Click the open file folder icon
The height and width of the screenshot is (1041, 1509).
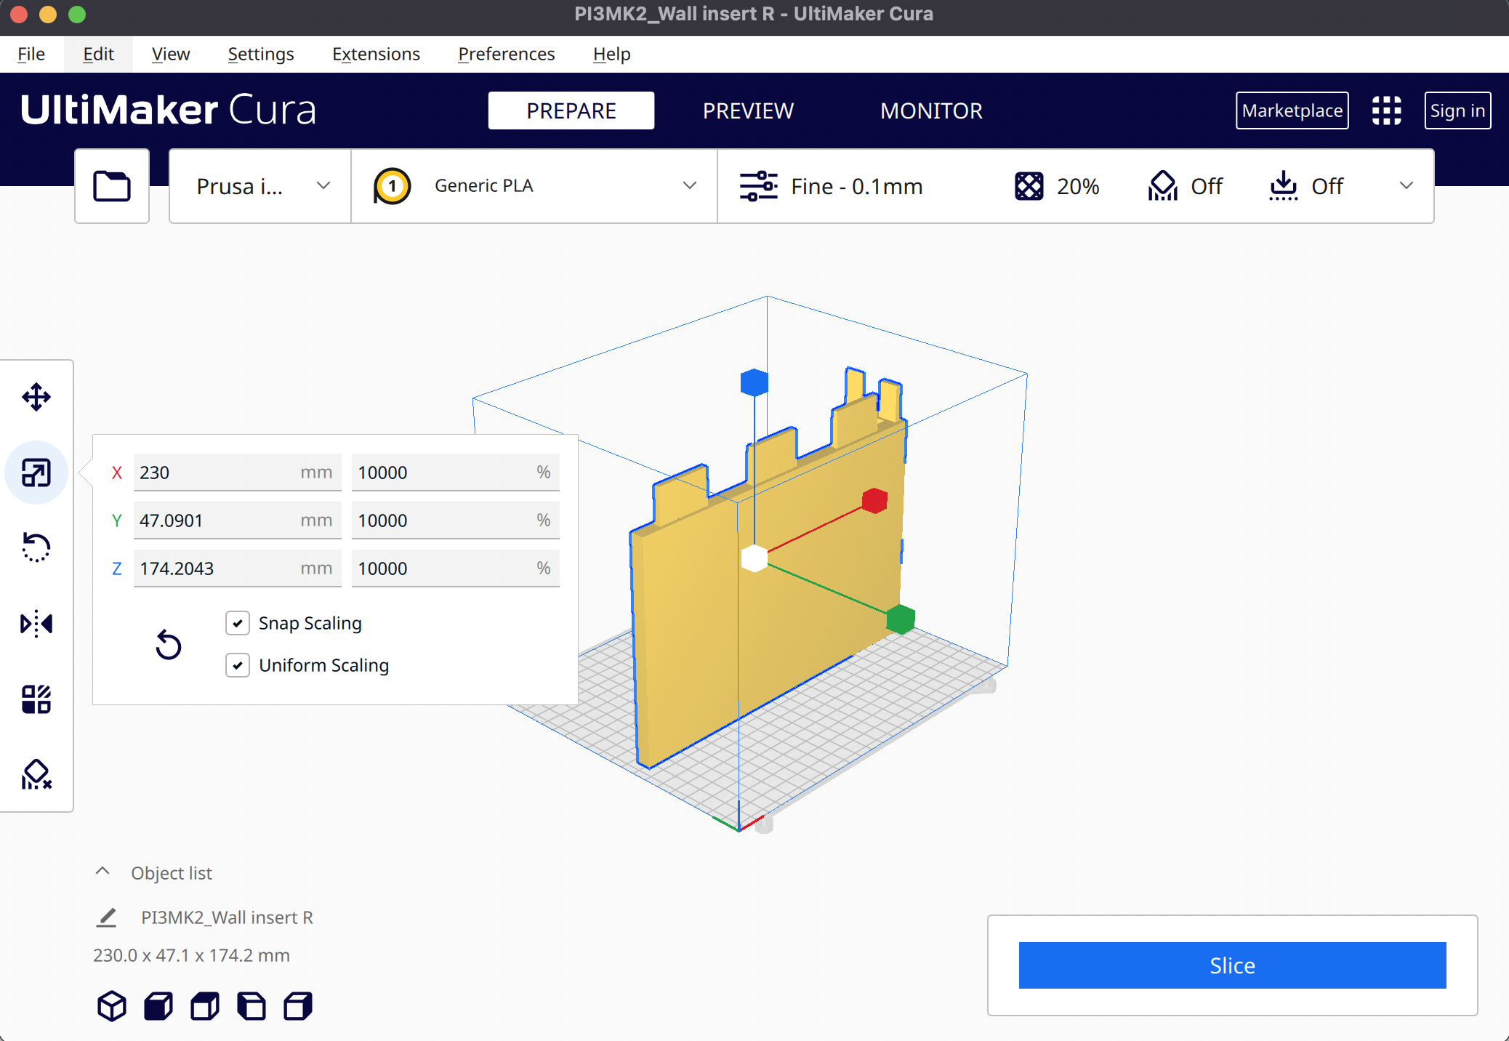[x=112, y=186]
